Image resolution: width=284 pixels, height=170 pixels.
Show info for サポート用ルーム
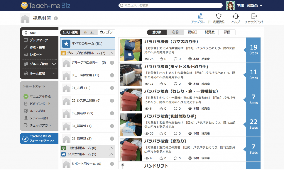tap(112, 164)
